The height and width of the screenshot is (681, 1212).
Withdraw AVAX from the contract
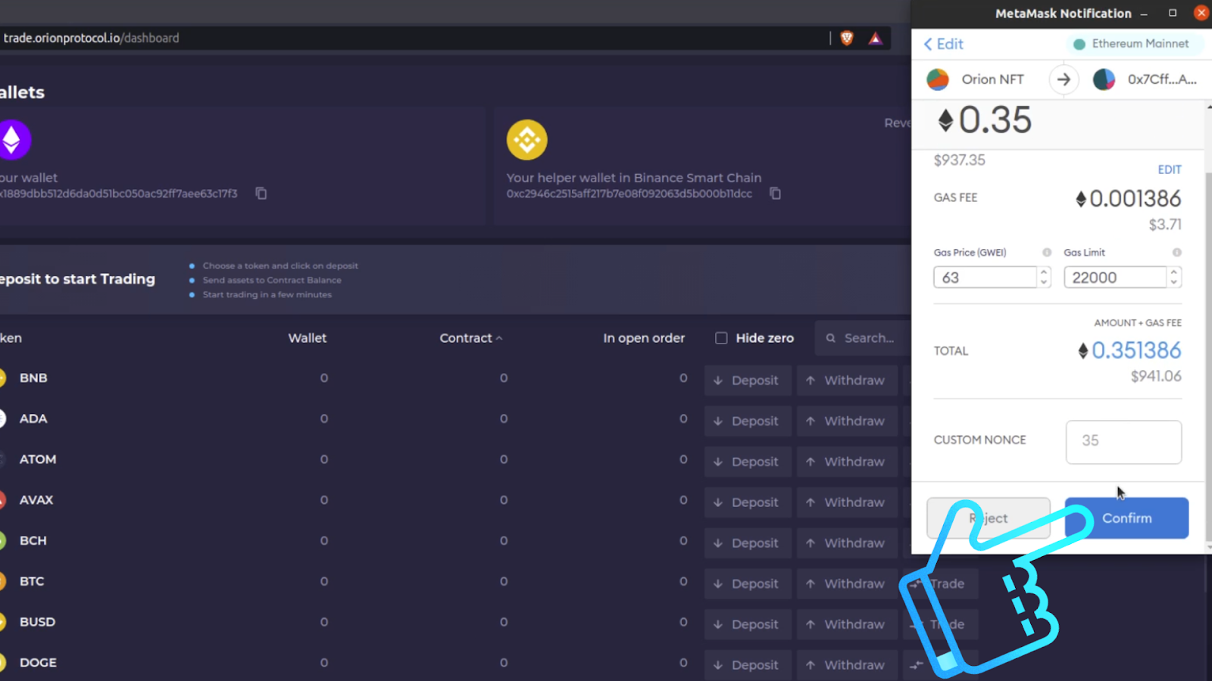click(x=847, y=502)
